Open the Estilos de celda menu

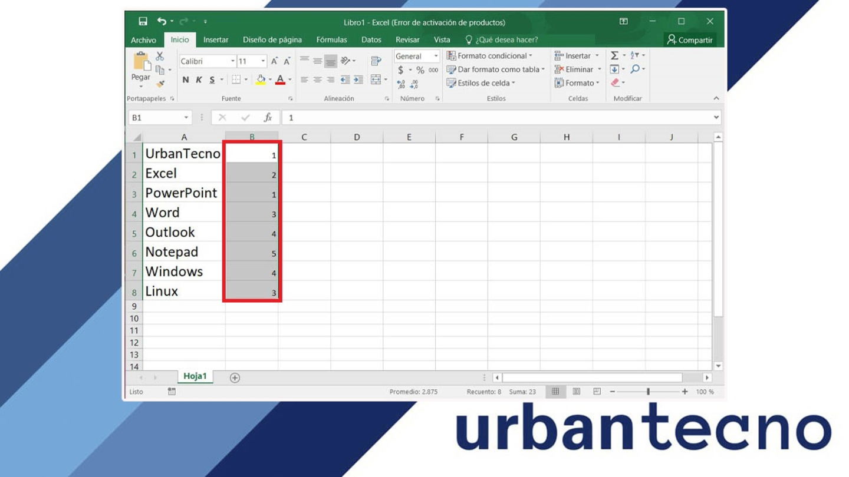click(x=481, y=83)
